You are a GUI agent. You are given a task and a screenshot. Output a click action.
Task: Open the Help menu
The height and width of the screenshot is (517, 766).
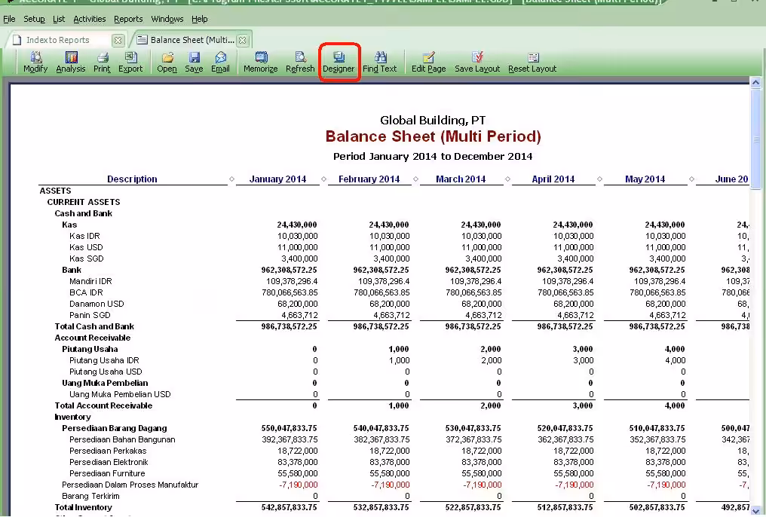pyautogui.click(x=199, y=19)
